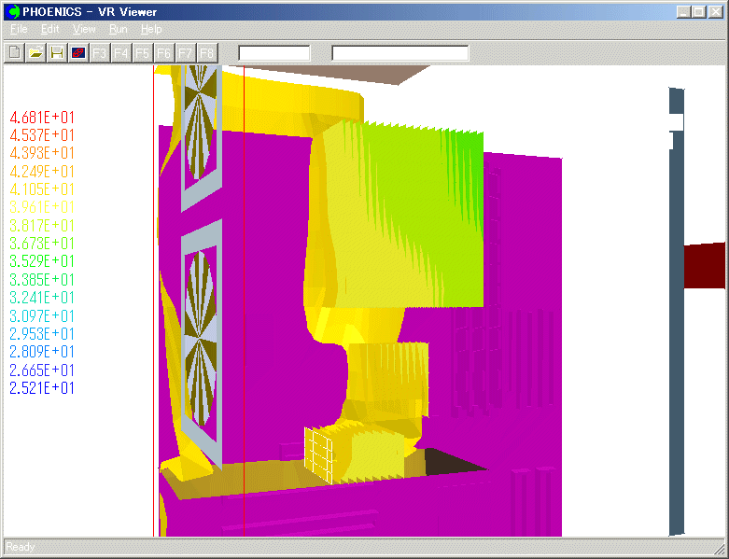Select the red 4.681E+01 legend value
Image resolution: width=729 pixels, height=559 pixels.
click(x=42, y=118)
